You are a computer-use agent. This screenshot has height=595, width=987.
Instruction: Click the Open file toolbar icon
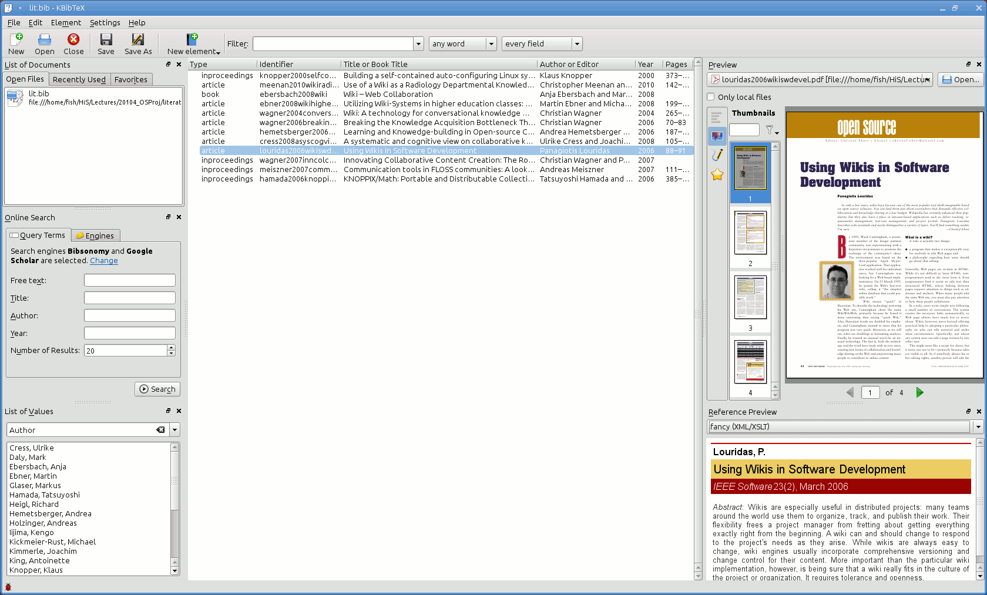tap(45, 44)
